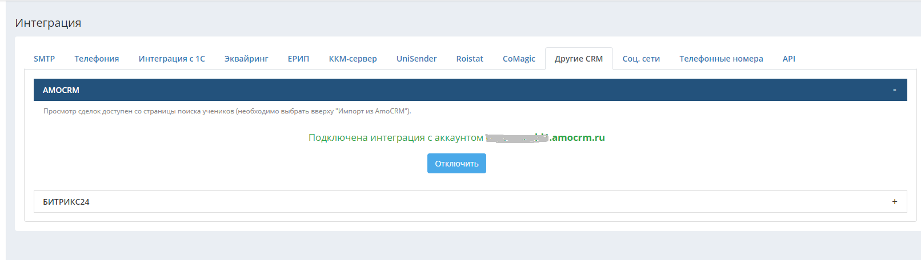Open the API tab
921x260 pixels.
click(x=788, y=59)
